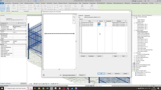161x90 pixels.
Task: Click the Базовый уровень value field
Action: coord(19,26)
